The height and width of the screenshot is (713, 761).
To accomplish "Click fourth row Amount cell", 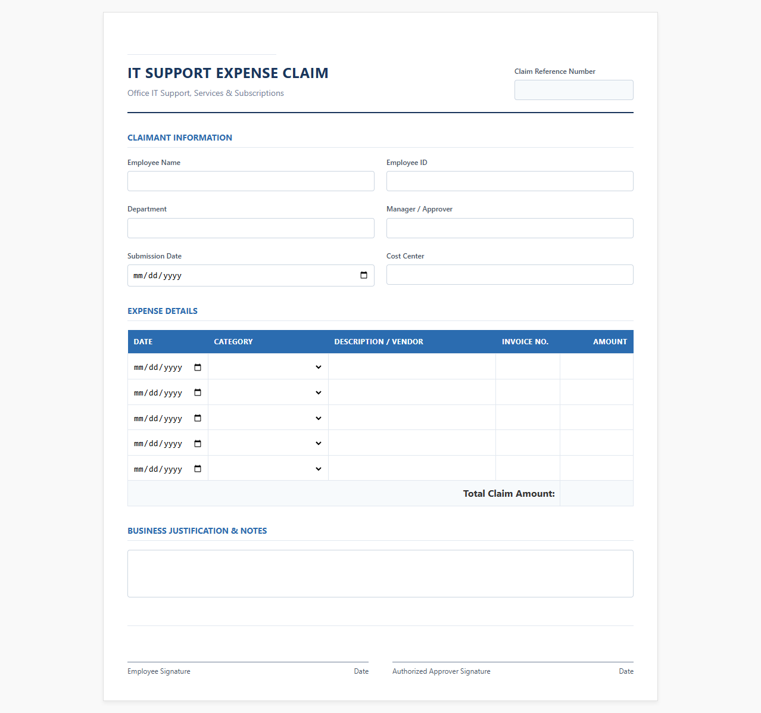I will tap(597, 443).
